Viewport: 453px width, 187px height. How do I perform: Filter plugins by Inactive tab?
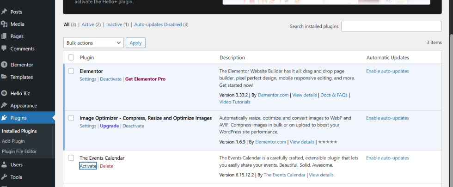pyautogui.click(x=114, y=24)
